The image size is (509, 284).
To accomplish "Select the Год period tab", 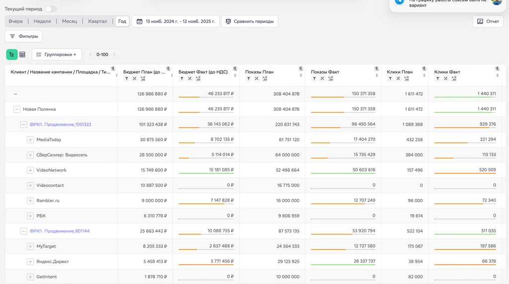I will point(122,21).
